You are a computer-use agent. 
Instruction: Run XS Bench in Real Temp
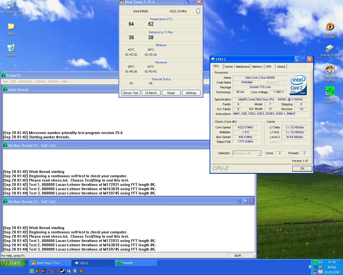tap(151, 93)
